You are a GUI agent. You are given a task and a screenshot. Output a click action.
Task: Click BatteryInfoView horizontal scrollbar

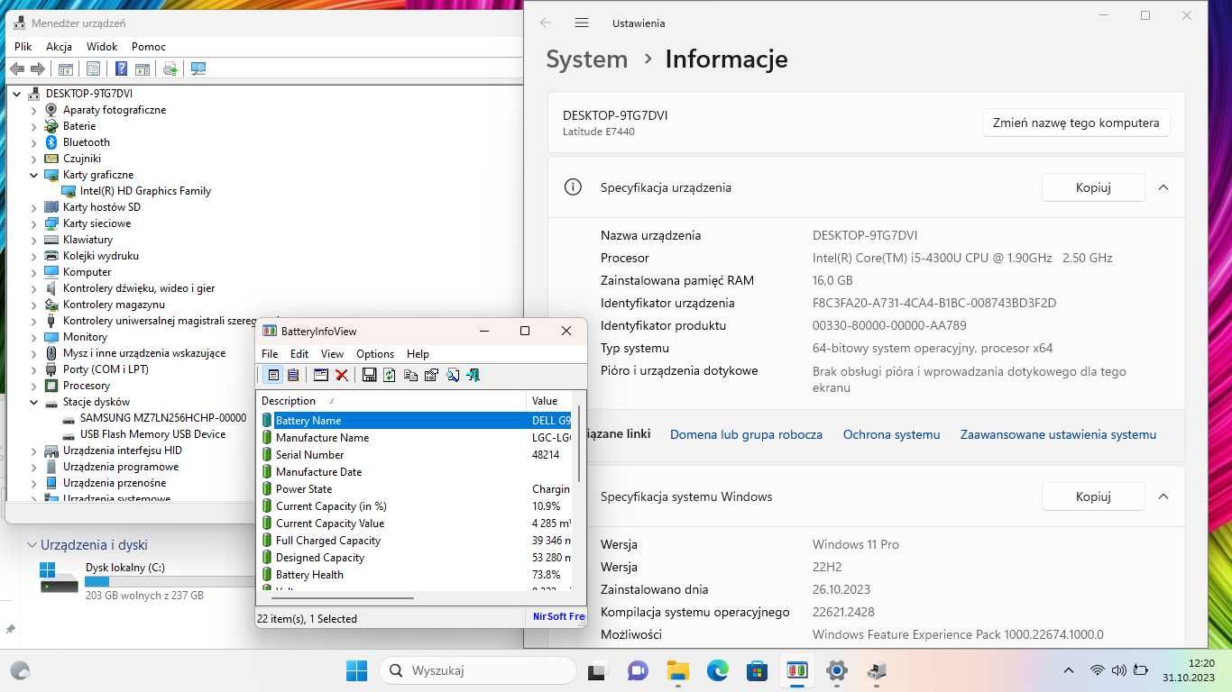(x=345, y=597)
